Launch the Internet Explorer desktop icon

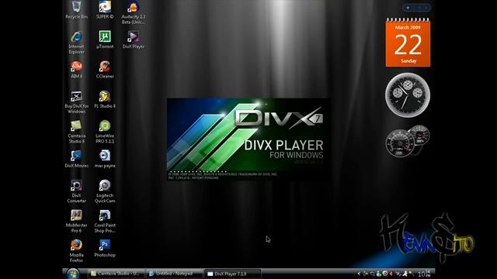(76, 43)
